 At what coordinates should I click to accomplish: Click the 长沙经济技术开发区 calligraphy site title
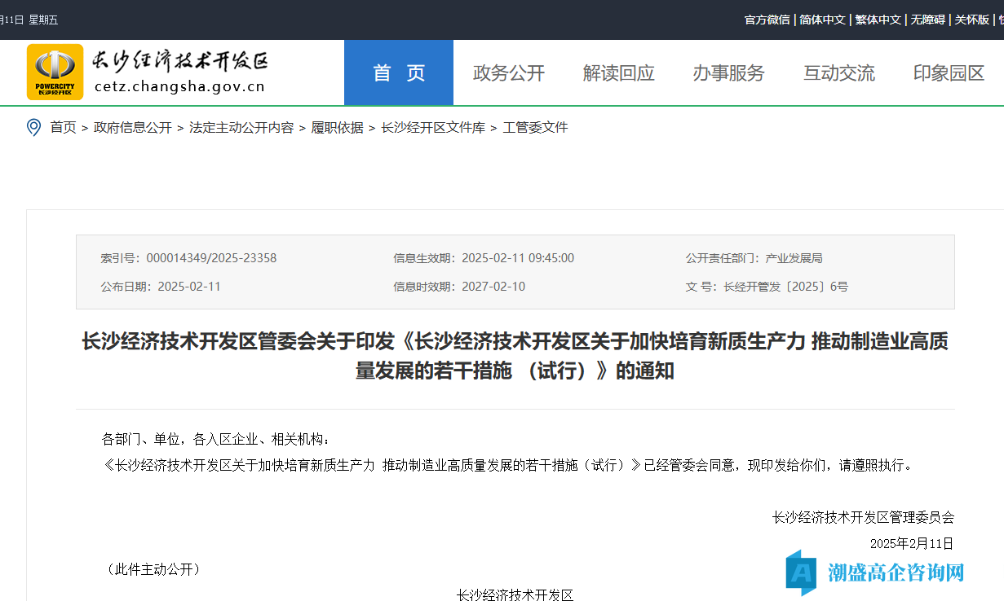tap(179, 61)
